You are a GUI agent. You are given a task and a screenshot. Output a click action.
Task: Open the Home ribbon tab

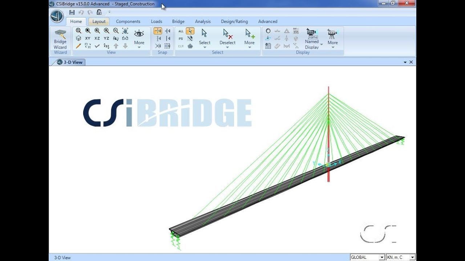click(x=76, y=21)
